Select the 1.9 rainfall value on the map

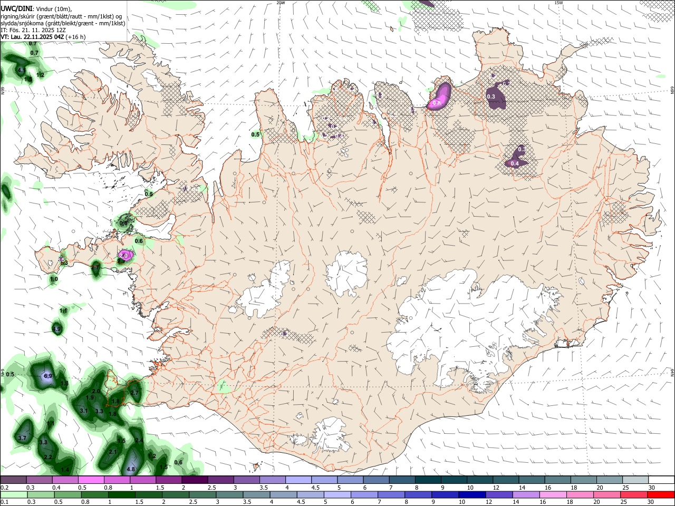click(90, 397)
